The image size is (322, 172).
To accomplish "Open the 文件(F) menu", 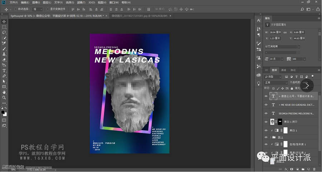I will [x=14, y=2].
